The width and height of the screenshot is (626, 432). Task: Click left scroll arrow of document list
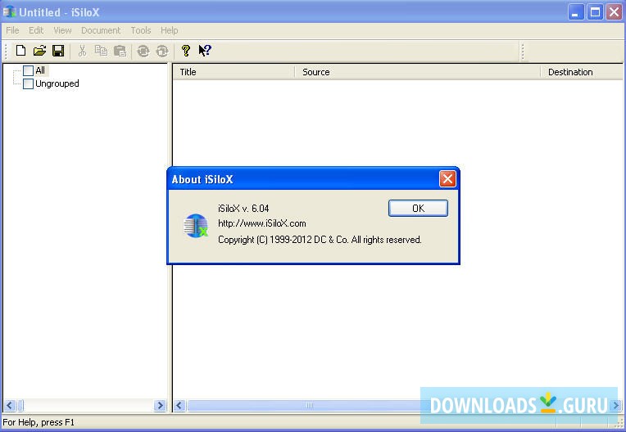[x=179, y=406]
